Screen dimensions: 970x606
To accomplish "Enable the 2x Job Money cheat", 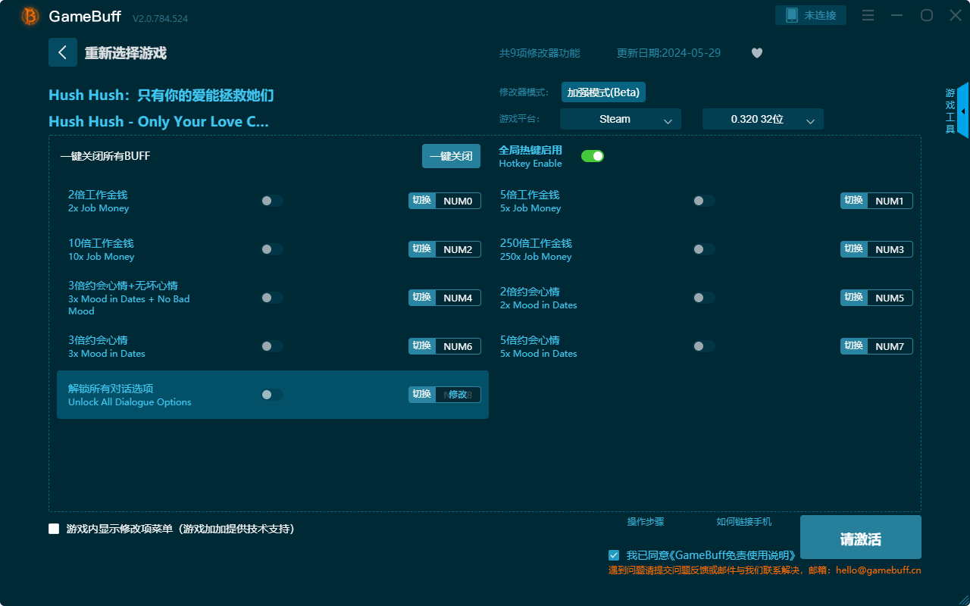I will click(272, 201).
